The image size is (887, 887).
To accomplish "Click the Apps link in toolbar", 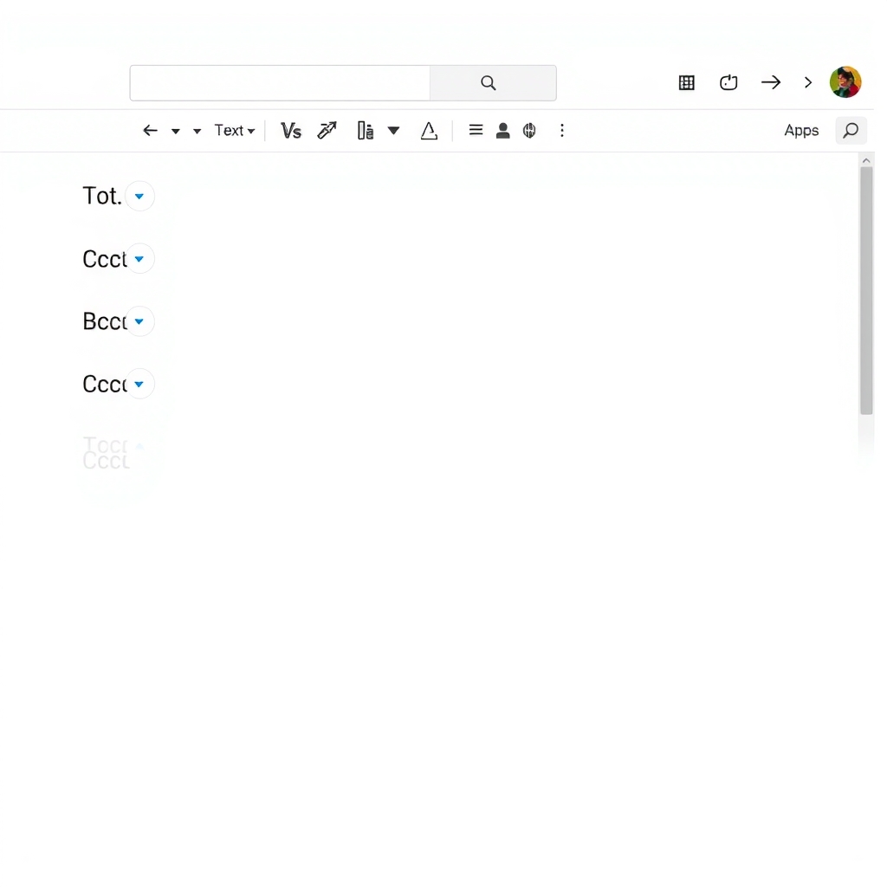I will 801,131.
